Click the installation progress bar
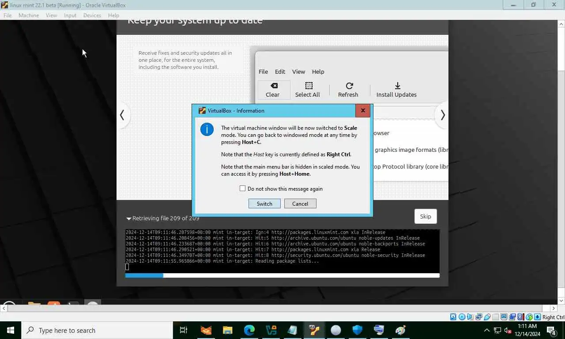Image resolution: width=565 pixels, height=339 pixels. tap(282, 275)
